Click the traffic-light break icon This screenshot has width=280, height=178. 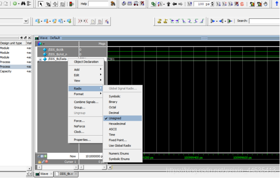72,4
